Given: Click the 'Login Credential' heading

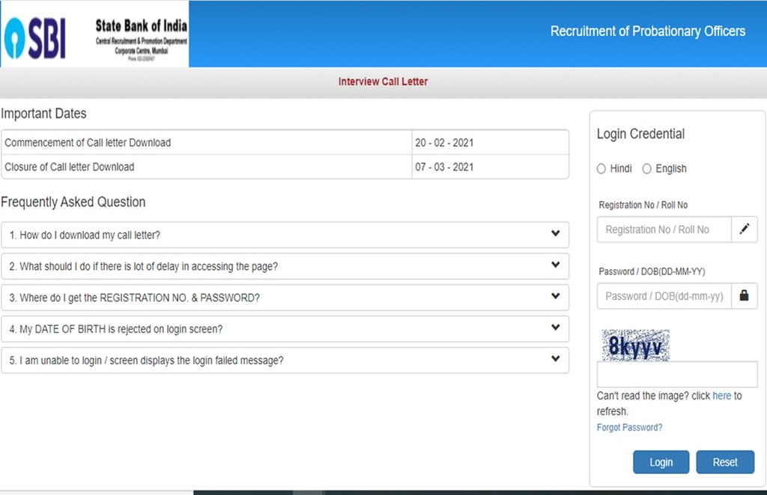Looking at the screenshot, I should coord(640,133).
